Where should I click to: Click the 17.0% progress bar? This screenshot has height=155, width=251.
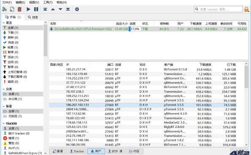pos(135,29)
